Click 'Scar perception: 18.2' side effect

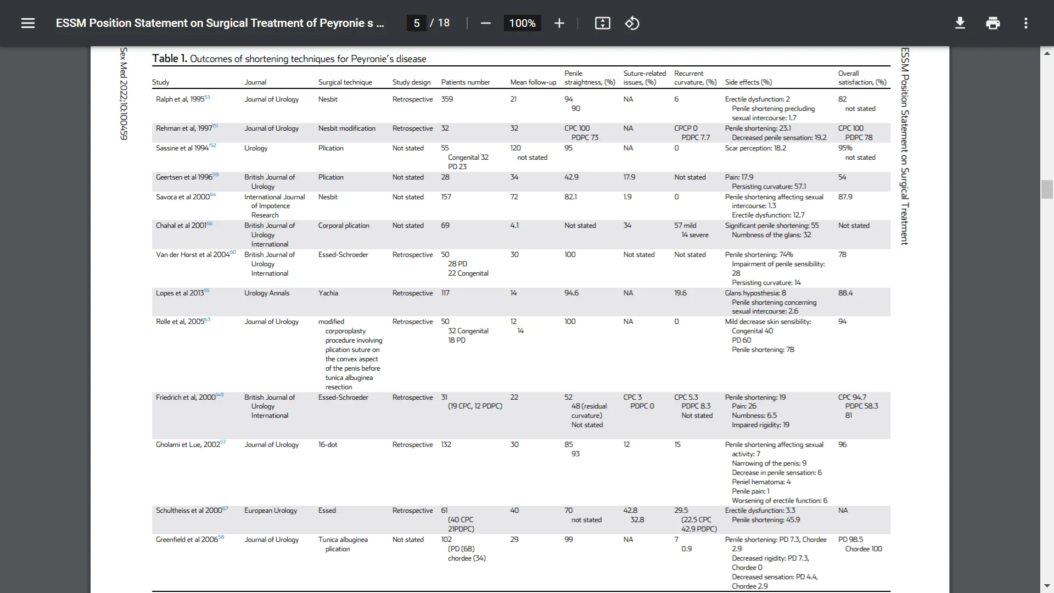tap(755, 148)
